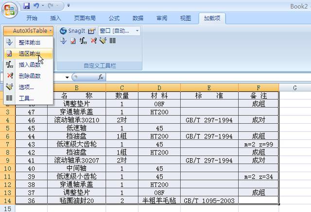Viewport: 311px width, 212px height.
Task: Open the 插入 ribbon tab
Action: click(55, 18)
